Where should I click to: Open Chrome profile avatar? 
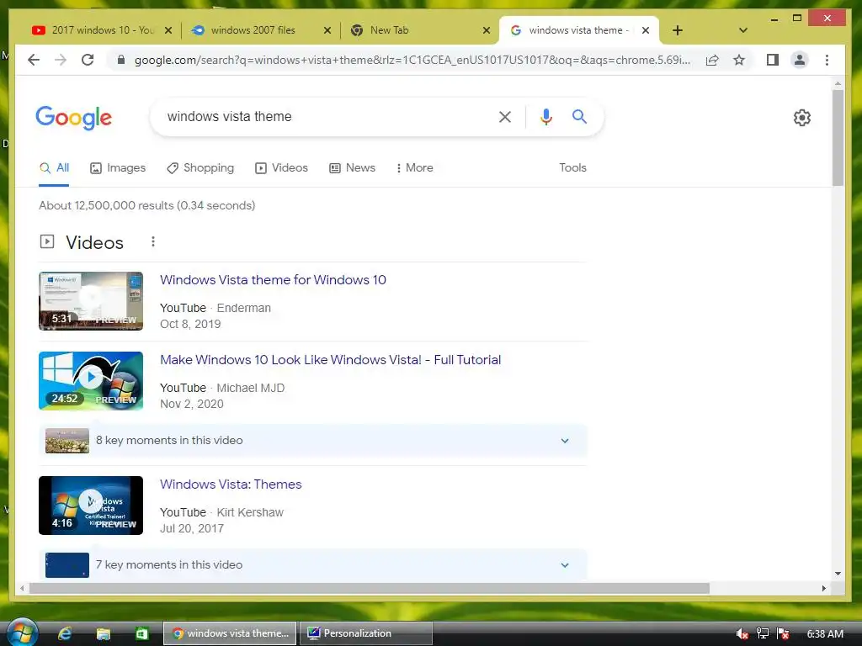click(800, 60)
